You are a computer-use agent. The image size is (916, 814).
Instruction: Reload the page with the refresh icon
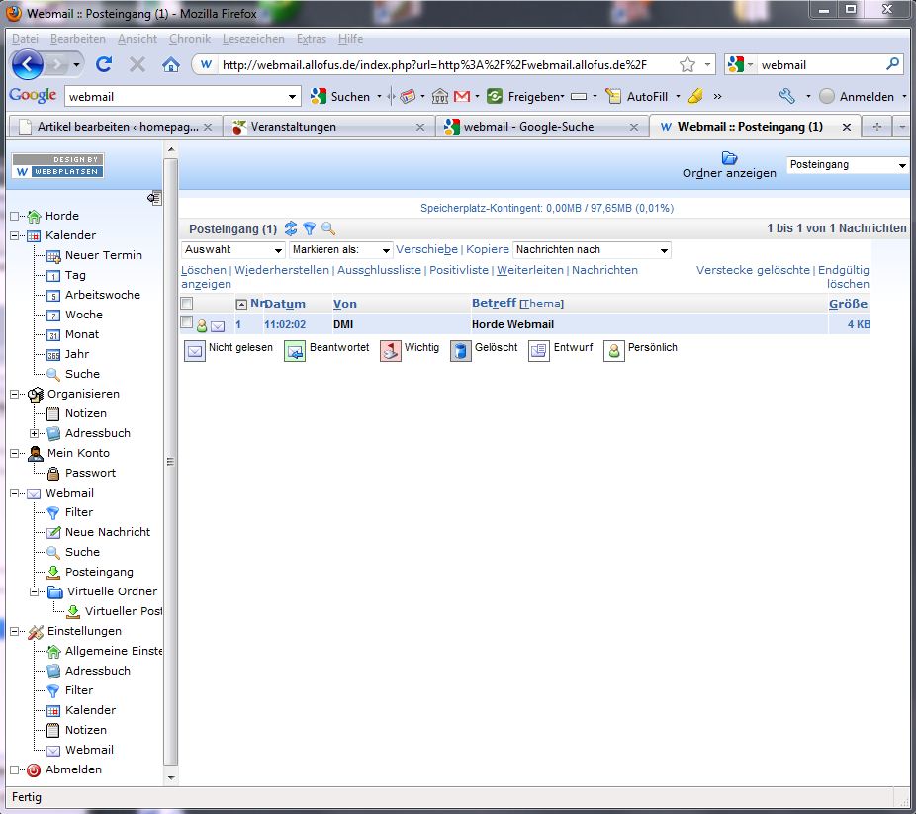(x=104, y=64)
